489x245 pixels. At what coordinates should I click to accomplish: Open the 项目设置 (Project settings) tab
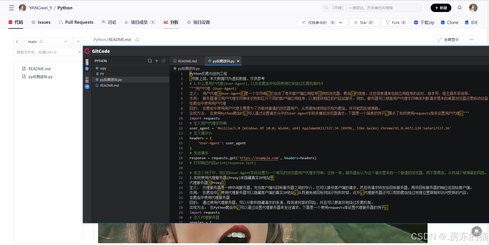198,22
